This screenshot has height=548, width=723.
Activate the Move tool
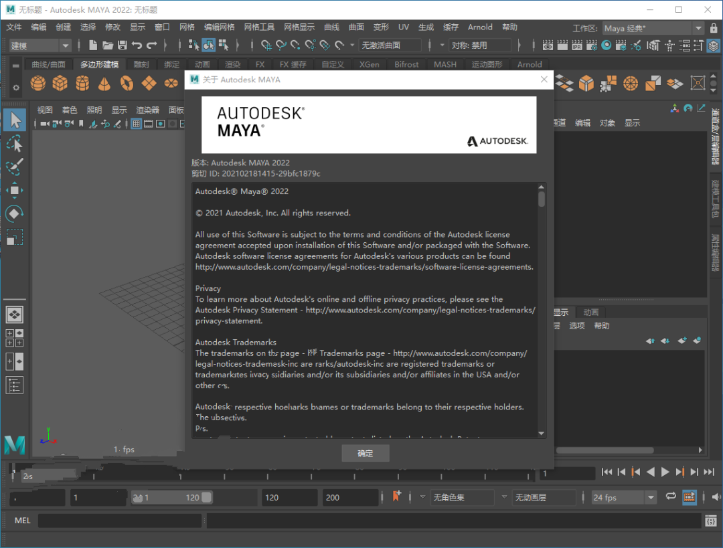[x=15, y=190]
